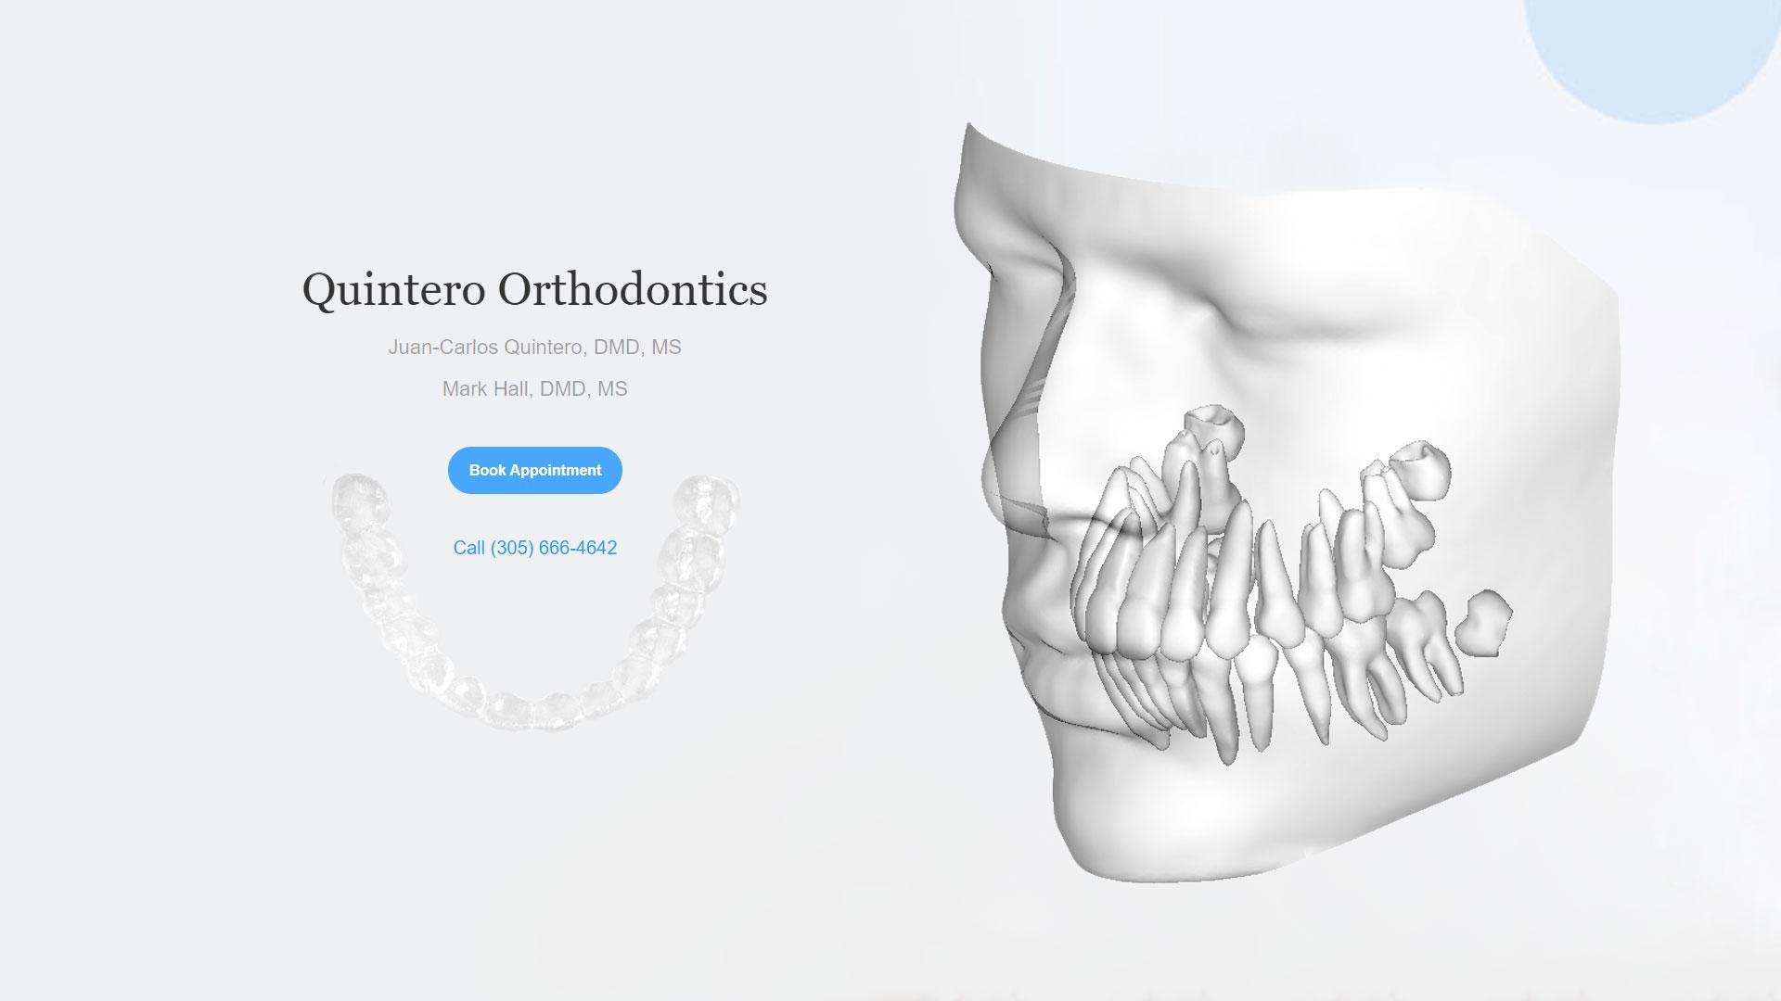This screenshot has height=1001, width=1781.
Task: Click the Quintero Orthodontics heading
Action: pos(534,288)
